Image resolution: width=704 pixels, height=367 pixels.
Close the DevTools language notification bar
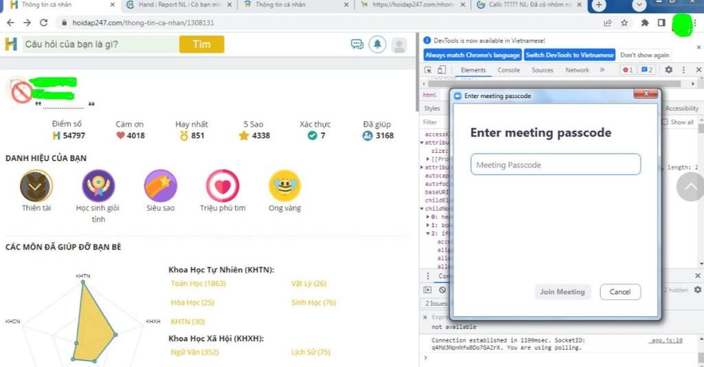click(x=698, y=47)
